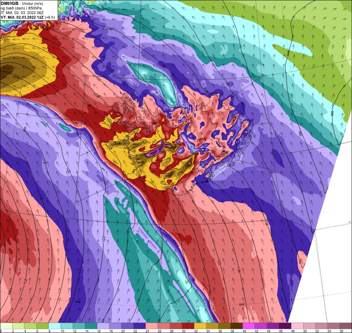Click the gold swatch between 34 and 36
This screenshot has width=352, height=333.
[x=213, y=326]
